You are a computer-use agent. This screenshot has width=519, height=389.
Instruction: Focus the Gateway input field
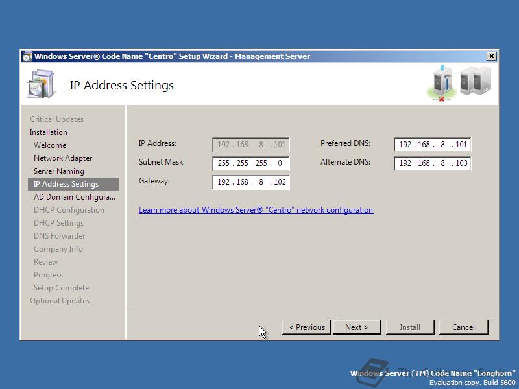pos(251,182)
